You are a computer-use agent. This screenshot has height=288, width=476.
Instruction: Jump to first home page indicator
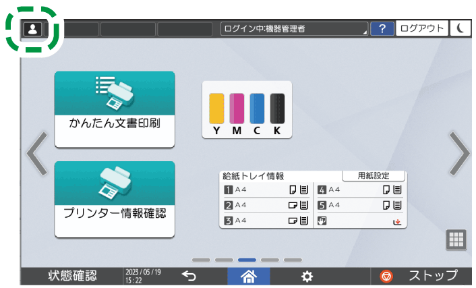pyautogui.click(x=201, y=260)
